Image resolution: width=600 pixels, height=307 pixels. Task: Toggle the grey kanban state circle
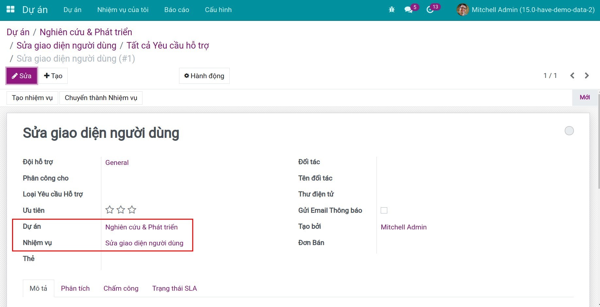point(569,131)
